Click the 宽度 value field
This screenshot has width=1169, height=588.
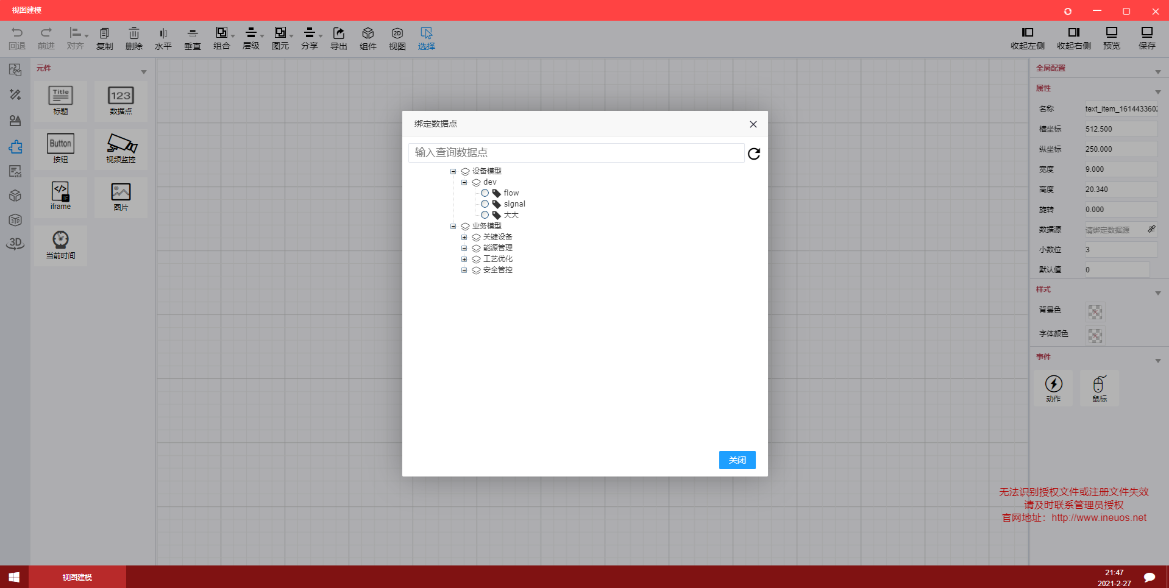(x=1121, y=169)
